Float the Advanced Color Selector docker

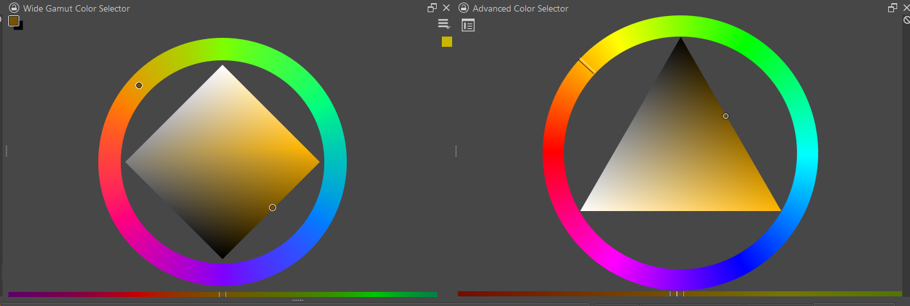[x=893, y=8]
